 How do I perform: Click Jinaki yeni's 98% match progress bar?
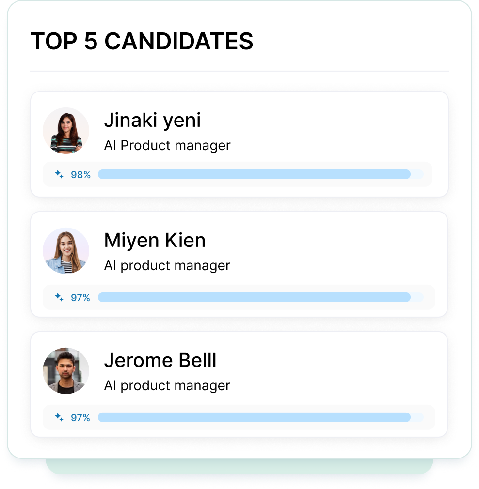[x=261, y=174]
